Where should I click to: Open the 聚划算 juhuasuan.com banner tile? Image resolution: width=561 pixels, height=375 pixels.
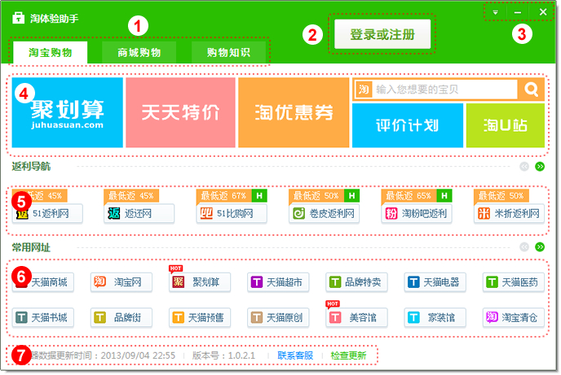(x=67, y=112)
